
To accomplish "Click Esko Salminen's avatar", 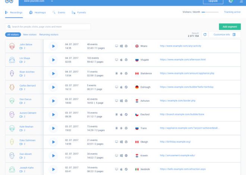I will (x=12, y=142).
